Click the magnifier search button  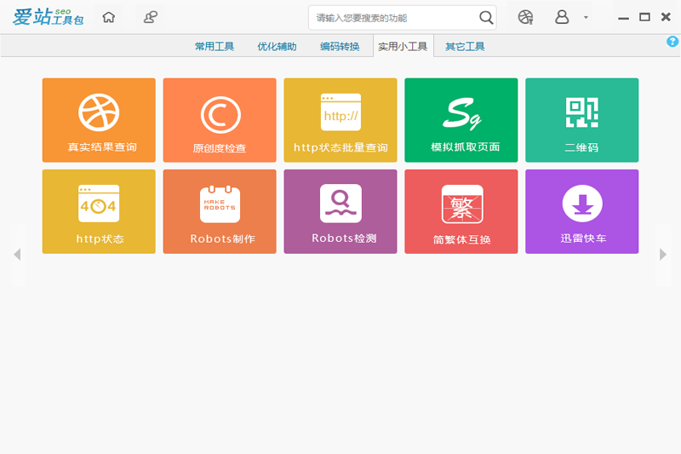(x=486, y=17)
